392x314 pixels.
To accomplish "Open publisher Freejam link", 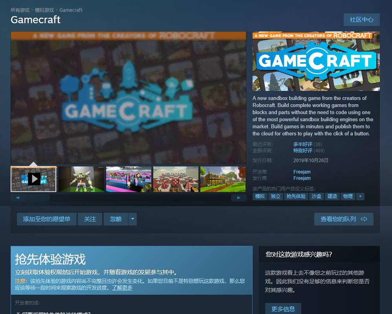I will pyautogui.click(x=302, y=178).
